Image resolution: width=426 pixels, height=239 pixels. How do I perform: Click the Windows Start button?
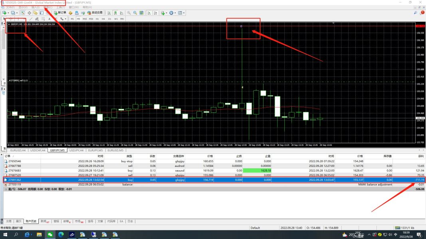click(5, 234)
